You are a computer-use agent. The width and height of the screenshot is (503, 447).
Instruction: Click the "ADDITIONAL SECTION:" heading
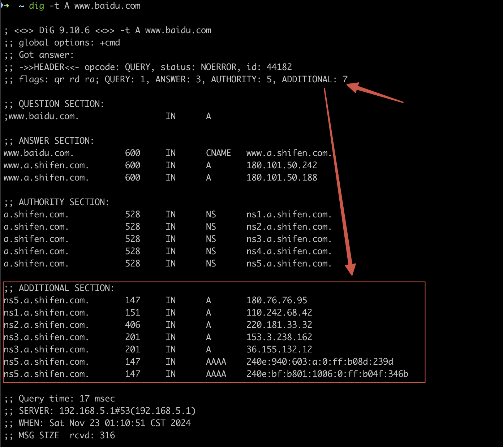click(x=66, y=288)
